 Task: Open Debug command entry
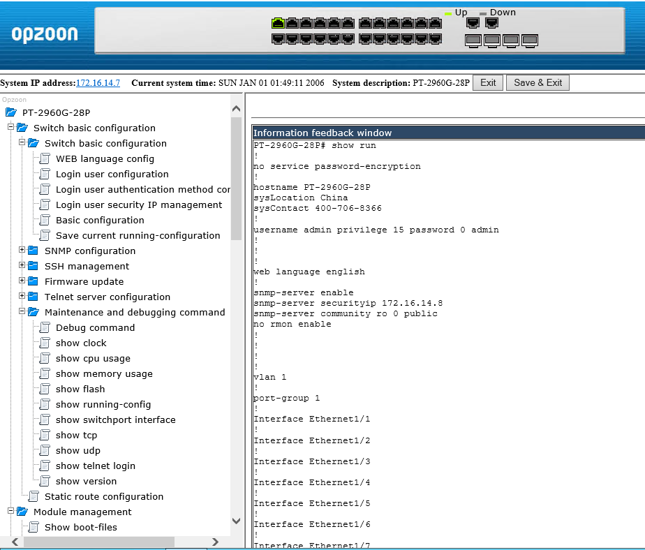pyautogui.click(x=96, y=327)
